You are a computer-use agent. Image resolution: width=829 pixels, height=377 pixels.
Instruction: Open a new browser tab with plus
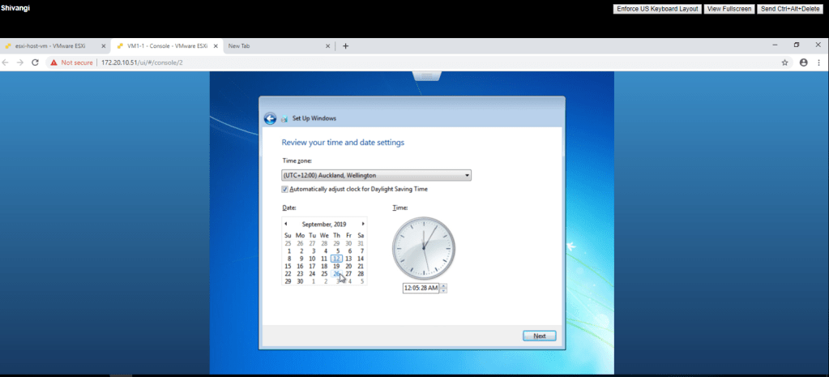345,46
